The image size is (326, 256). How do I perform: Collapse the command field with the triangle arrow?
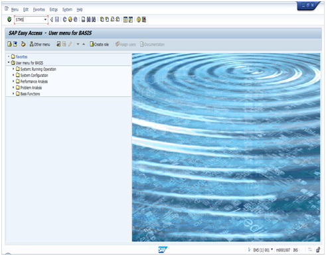[x=51, y=19]
